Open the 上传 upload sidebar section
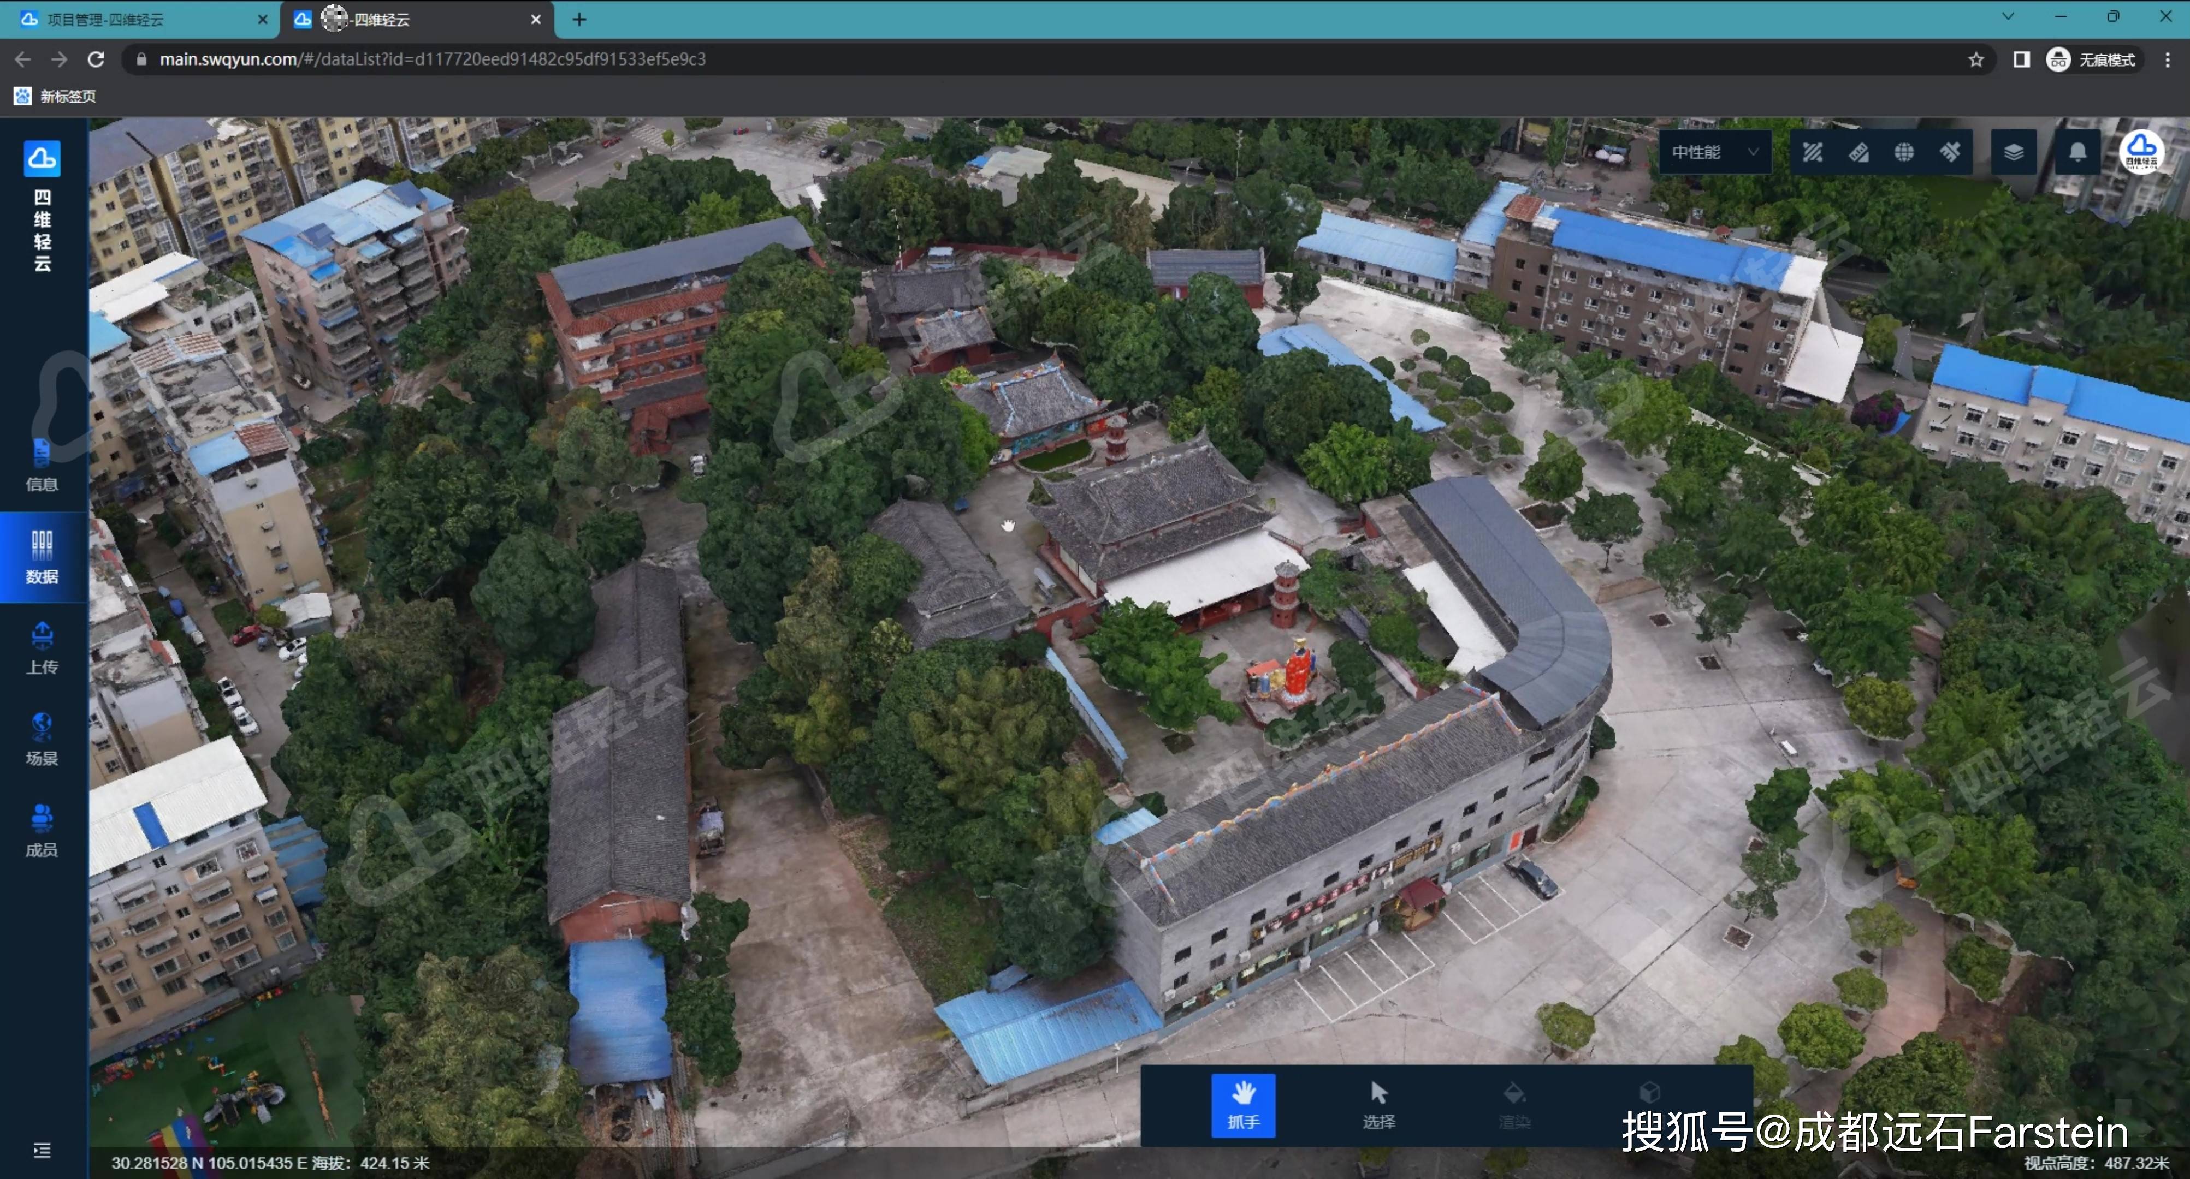The image size is (2190, 1179). 42,648
